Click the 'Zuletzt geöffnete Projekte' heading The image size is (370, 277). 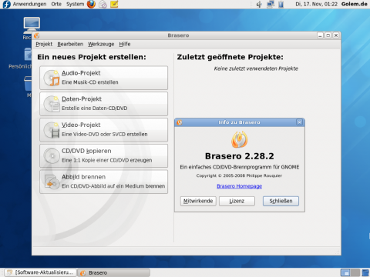point(230,57)
